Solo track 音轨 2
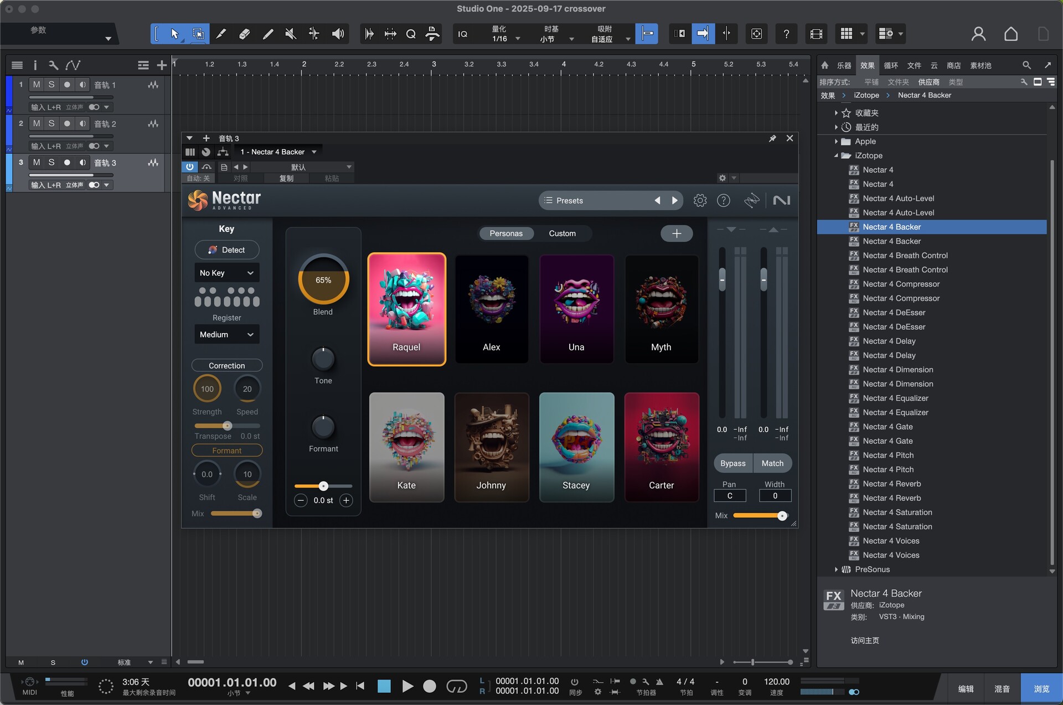This screenshot has height=705, width=1063. point(51,123)
